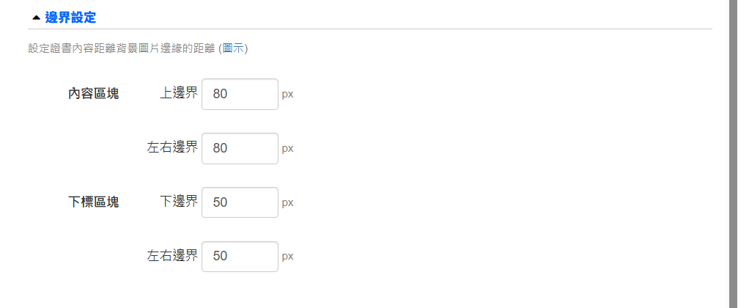Collapse the 邊界設定 section header
Screen dimensions: 749x308
pos(70,17)
